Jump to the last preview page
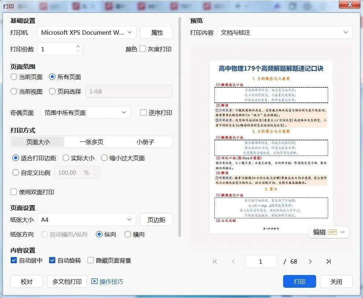The image size is (363, 298). tap(329, 261)
